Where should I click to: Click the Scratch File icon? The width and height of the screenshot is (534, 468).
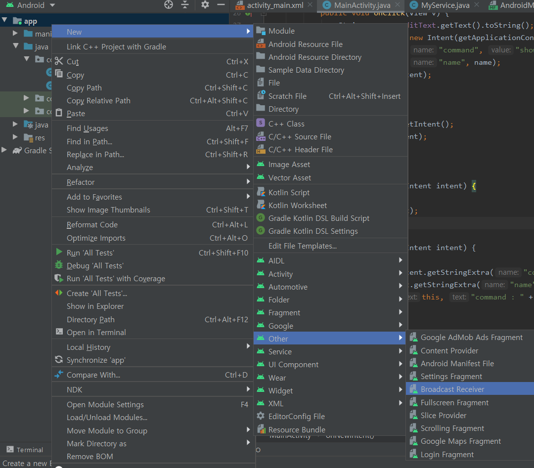[x=261, y=95]
